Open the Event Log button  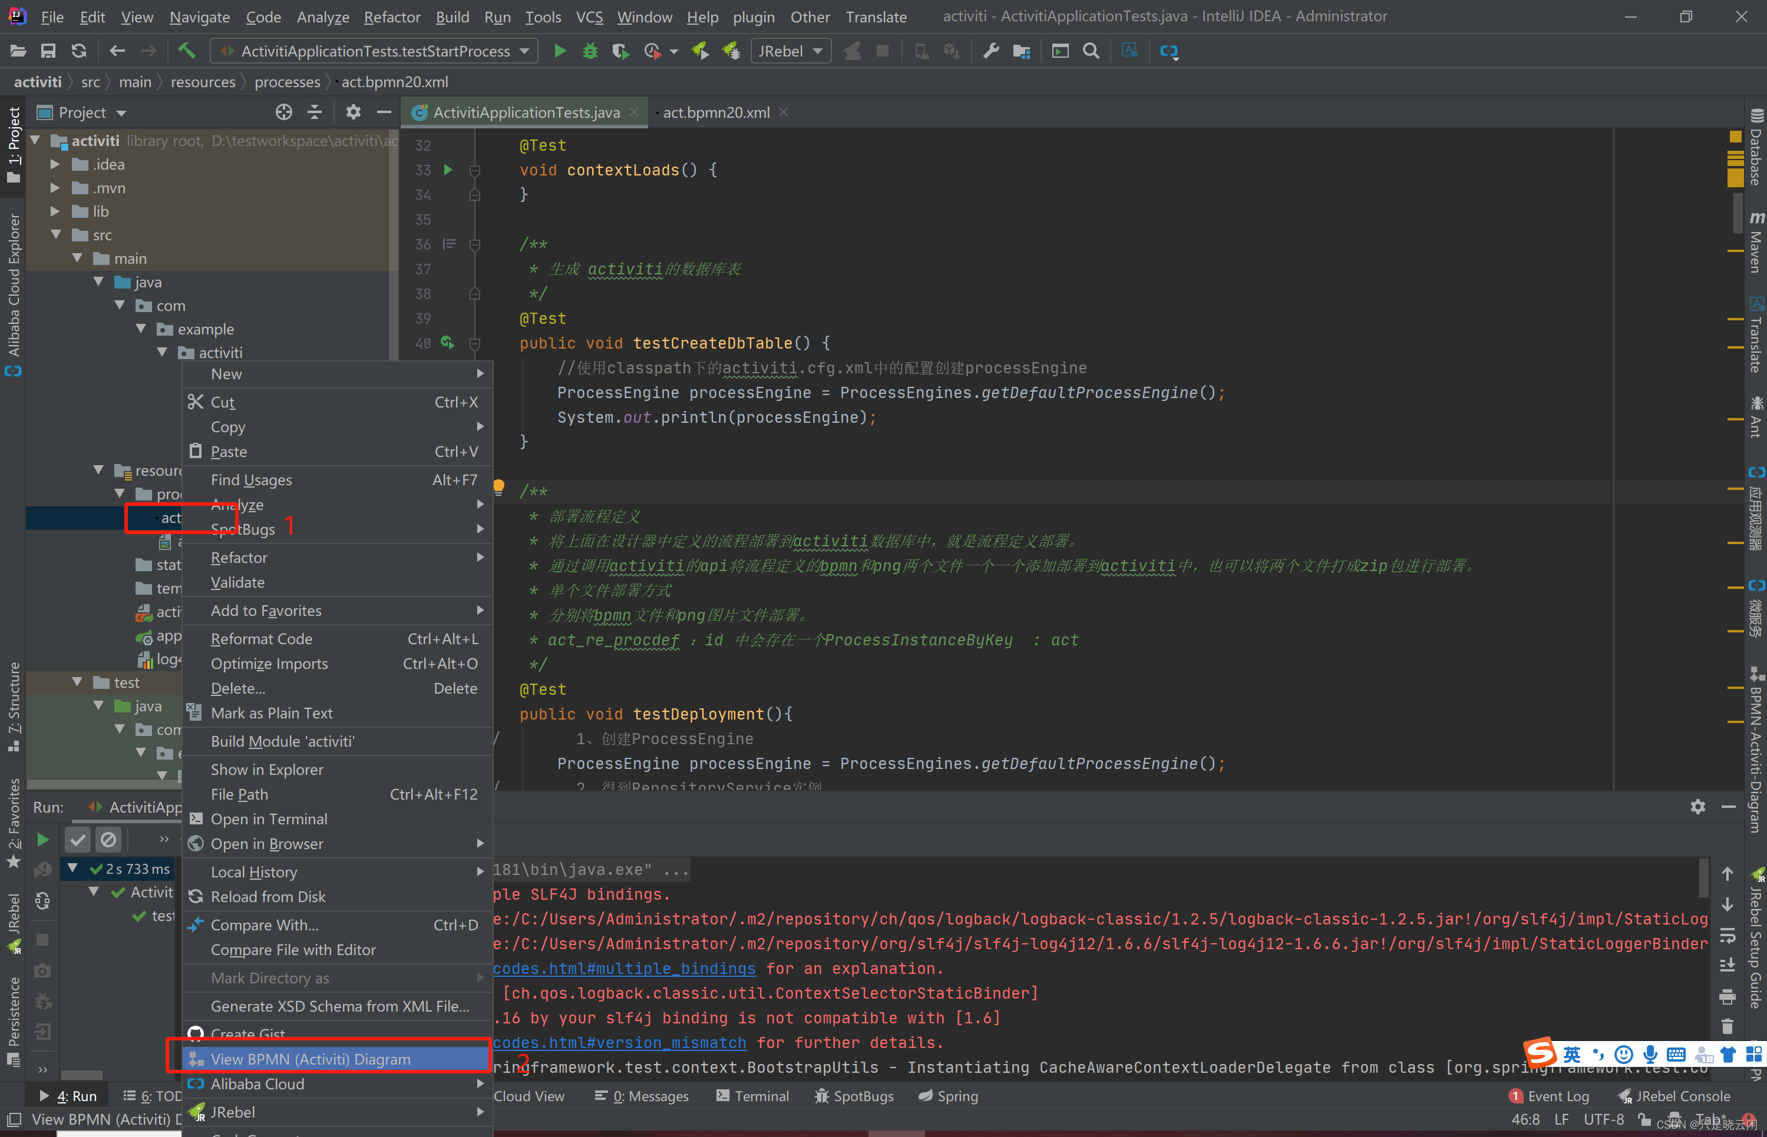[x=1549, y=1096]
